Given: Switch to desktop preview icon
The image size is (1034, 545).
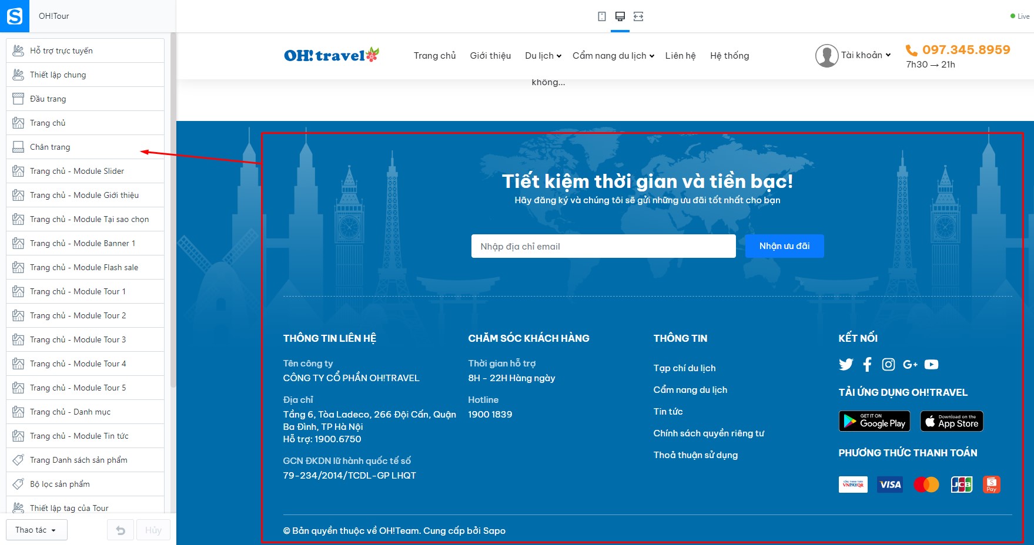Looking at the screenshot, I should 620,16.
